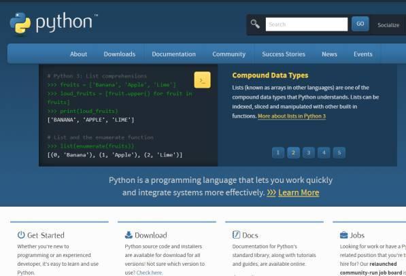This screenshot has height=276, width=406.
Task: Click the 'Python is a programming language' tagline
Action: (220, 186)
